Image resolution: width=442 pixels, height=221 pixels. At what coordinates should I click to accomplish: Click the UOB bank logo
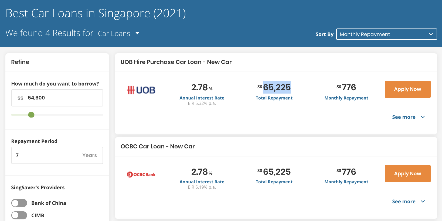click(x=141, y=90)
